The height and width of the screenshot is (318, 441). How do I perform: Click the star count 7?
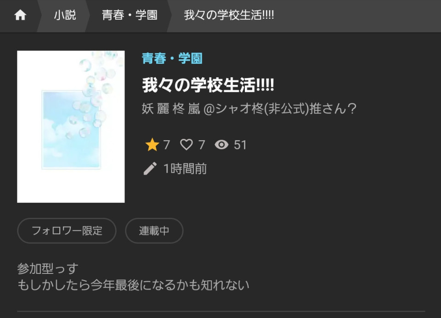pos(166,145)
